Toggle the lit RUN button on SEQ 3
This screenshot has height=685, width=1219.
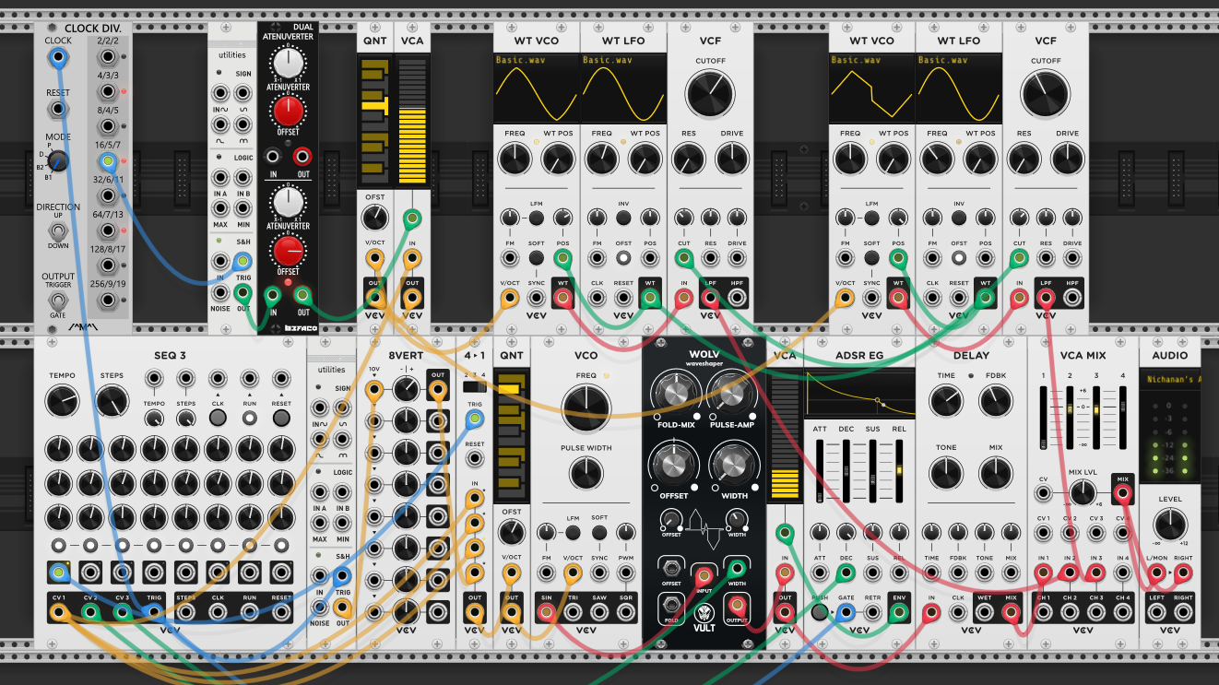pyautogui.click(x=250, y=418)
